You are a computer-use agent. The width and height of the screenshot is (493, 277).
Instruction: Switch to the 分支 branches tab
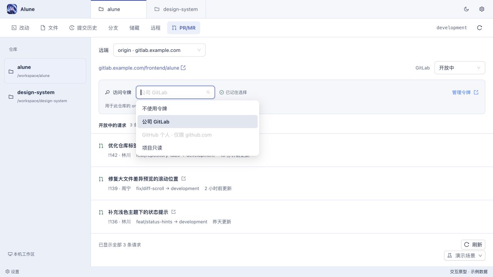pos(113,28)
